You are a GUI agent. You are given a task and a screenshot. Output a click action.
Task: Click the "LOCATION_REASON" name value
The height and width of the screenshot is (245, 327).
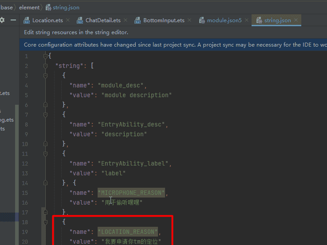point(128,232)
